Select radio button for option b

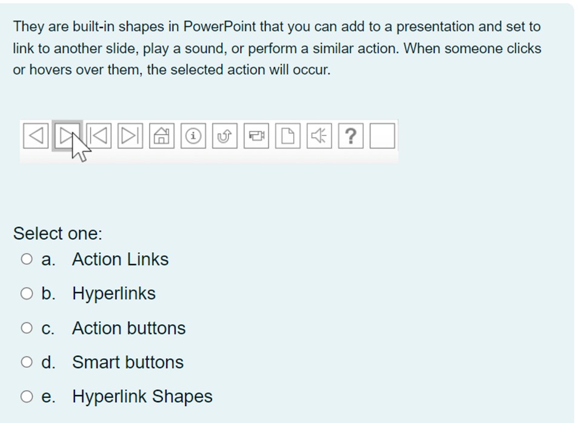(27, 293)
